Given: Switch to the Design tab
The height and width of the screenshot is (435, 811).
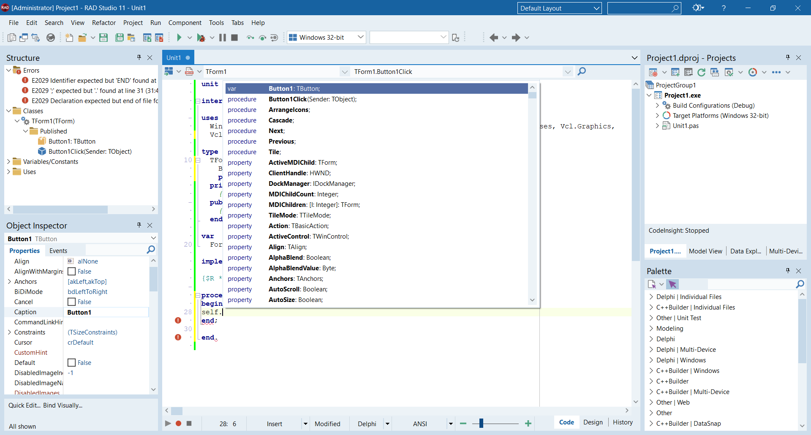Looking at the screenshot, I should pyautogui.click(x=593, y=422).
